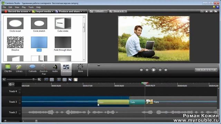This screenshot has width=221, height=124.
Task: Jump to previous clip button
Action: [141, 70]
